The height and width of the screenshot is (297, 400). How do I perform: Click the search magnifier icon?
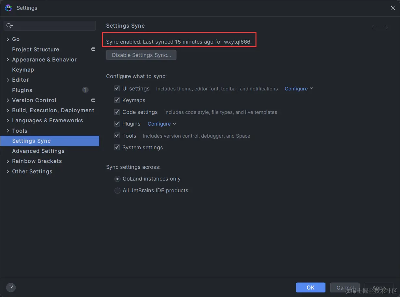10,26
